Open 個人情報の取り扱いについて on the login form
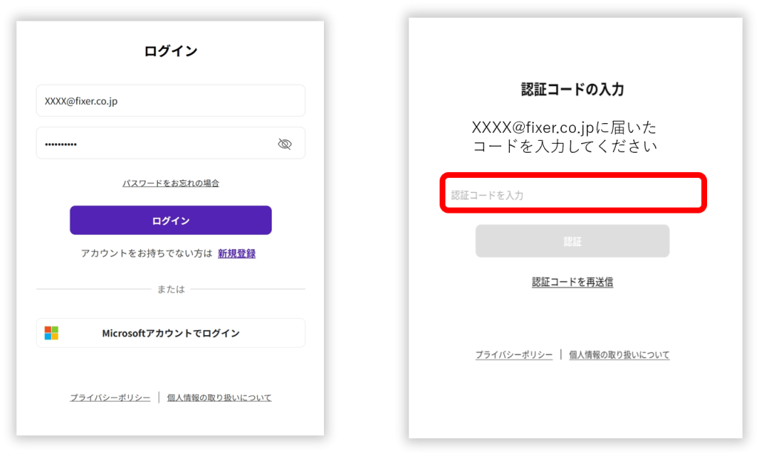 (x=219, y=398)
